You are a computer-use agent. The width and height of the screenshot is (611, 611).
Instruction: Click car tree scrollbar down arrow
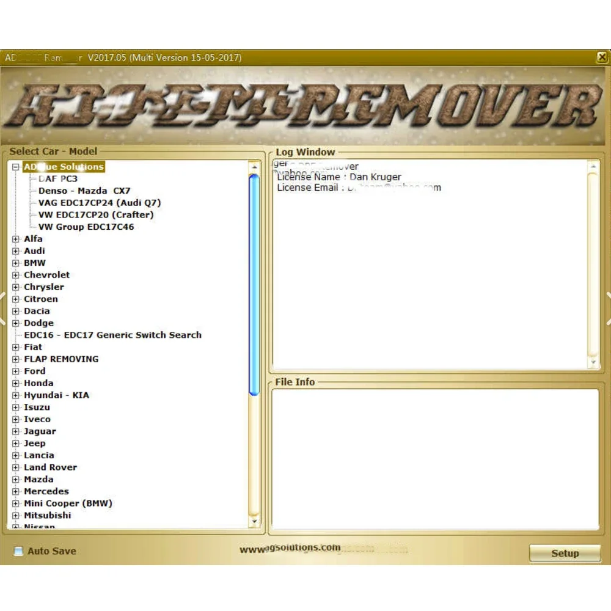tap(254, 521)
